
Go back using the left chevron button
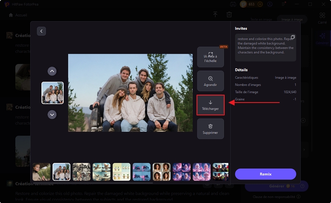click(x=41, y=31)
